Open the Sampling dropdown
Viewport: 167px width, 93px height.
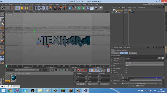coord(140,86)
